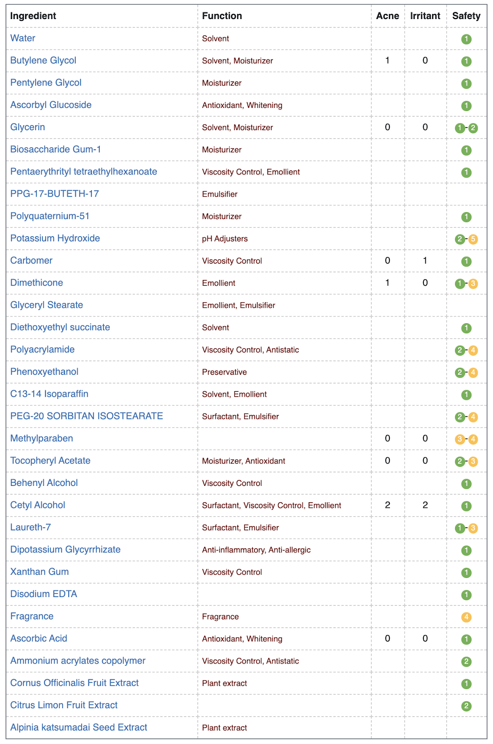Open the PEG-20 SORBITAN ISOSTEARATE link

pos(87,416)
